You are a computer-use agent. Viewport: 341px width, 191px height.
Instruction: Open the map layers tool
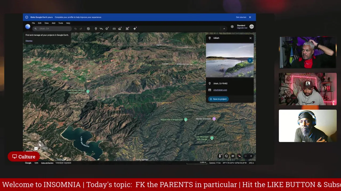tap(107, 29)
